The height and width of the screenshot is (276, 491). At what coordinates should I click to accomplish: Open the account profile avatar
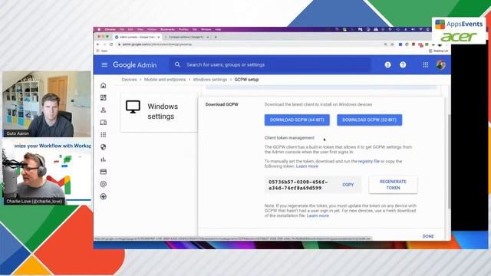[441, 64]
